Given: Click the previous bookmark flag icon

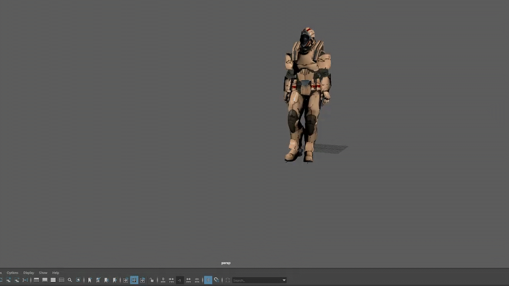Looking at the screenshot, I should pyautogui.click(x=107, y=280).
